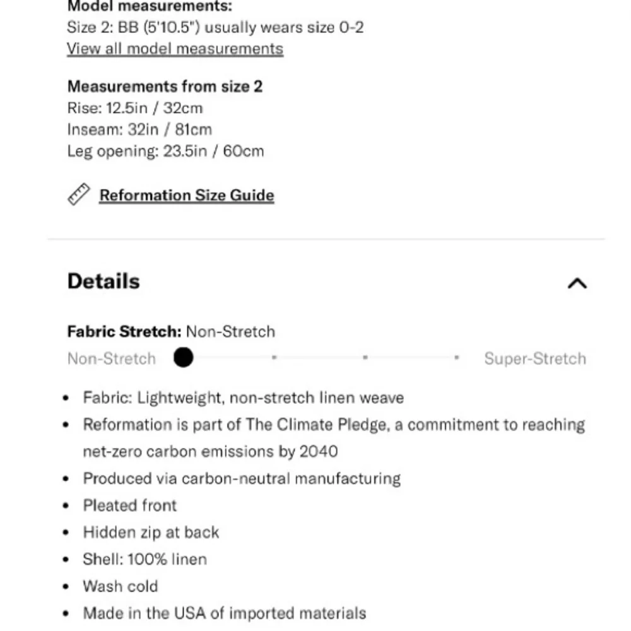Select the second stretch level dot
The width and height of the screenshot is (631, 631).
(274, 357)
